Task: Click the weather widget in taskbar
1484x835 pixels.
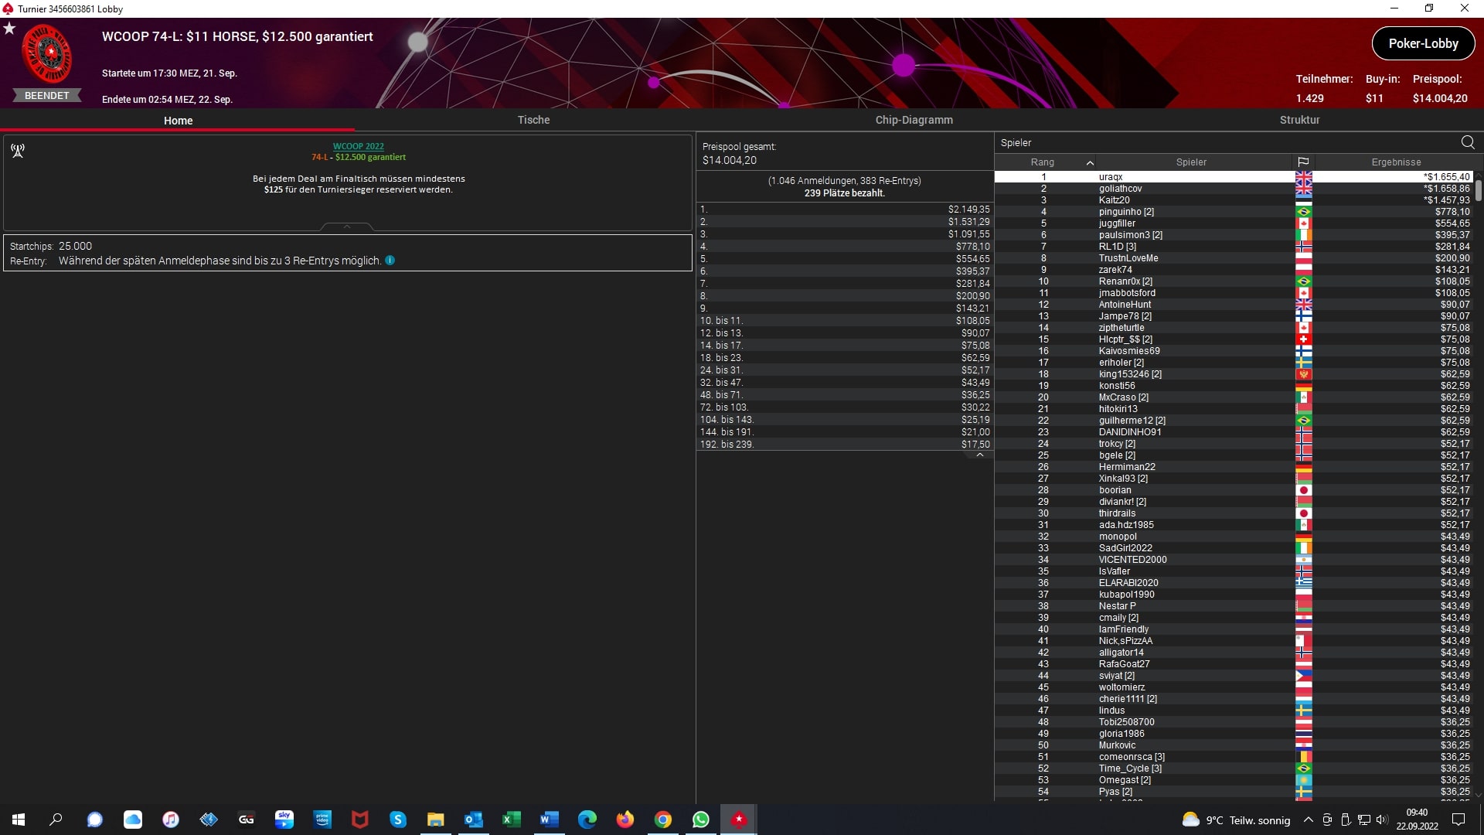Action: (x=1236, y=820)
